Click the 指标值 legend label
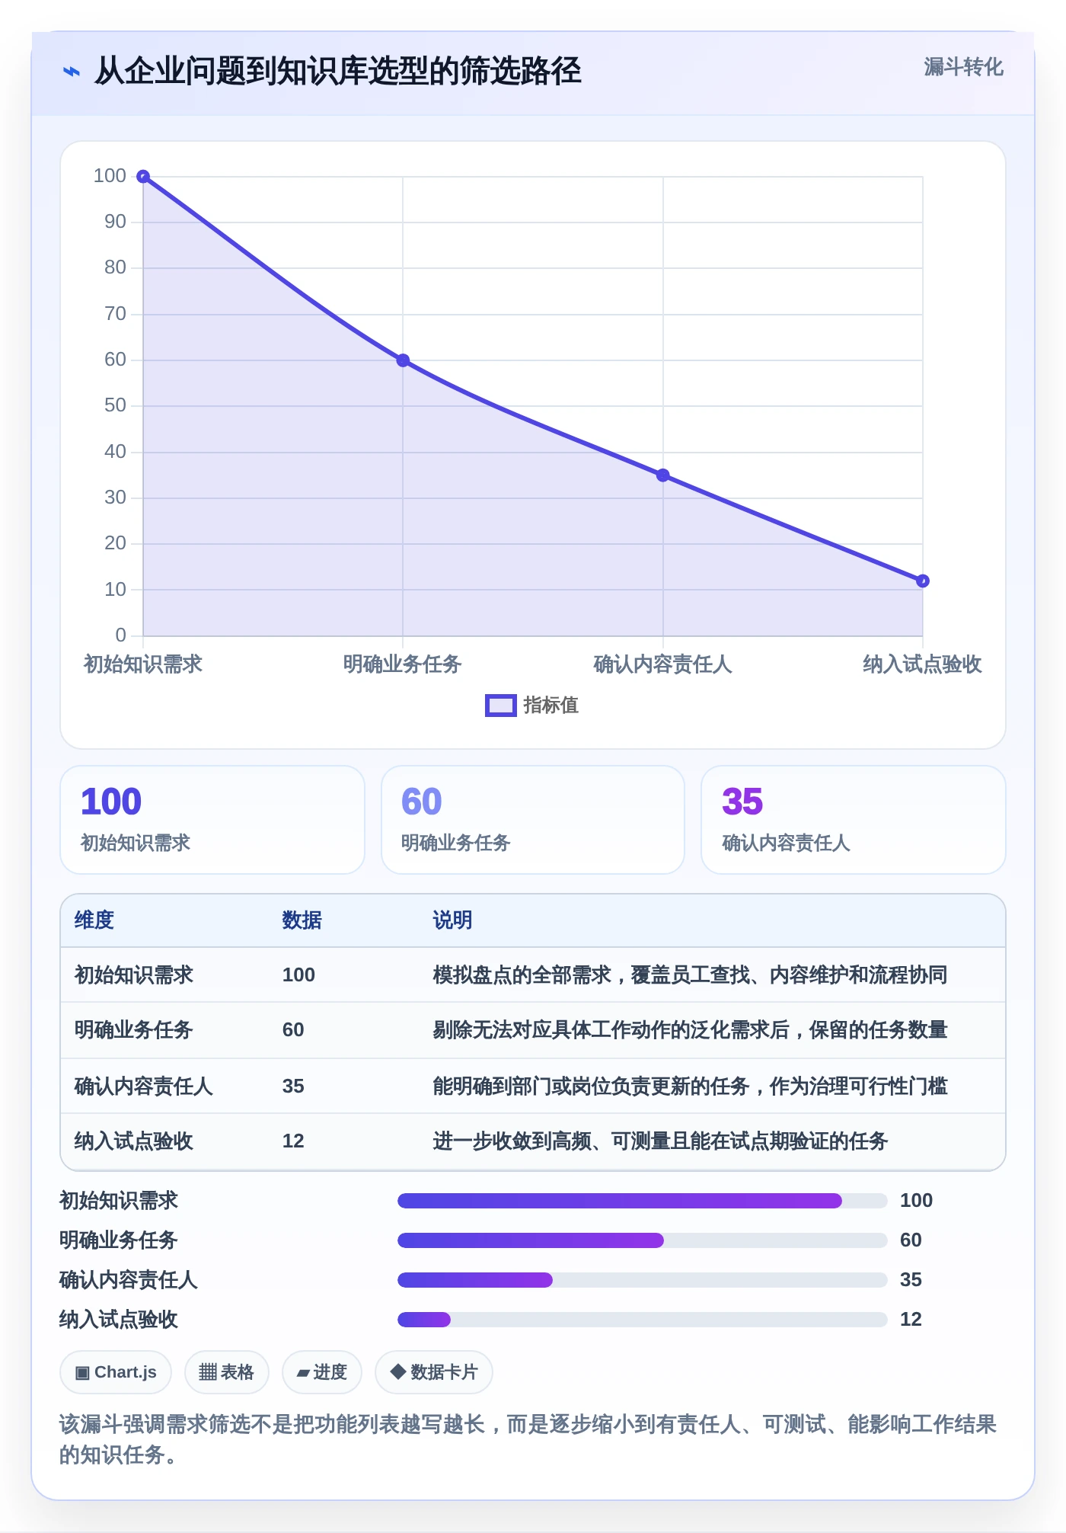1066x1533 pixels. coord(551,706)
